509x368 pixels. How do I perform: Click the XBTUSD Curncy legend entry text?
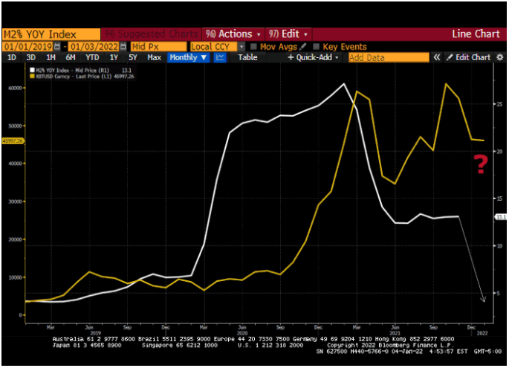(74, 77)
